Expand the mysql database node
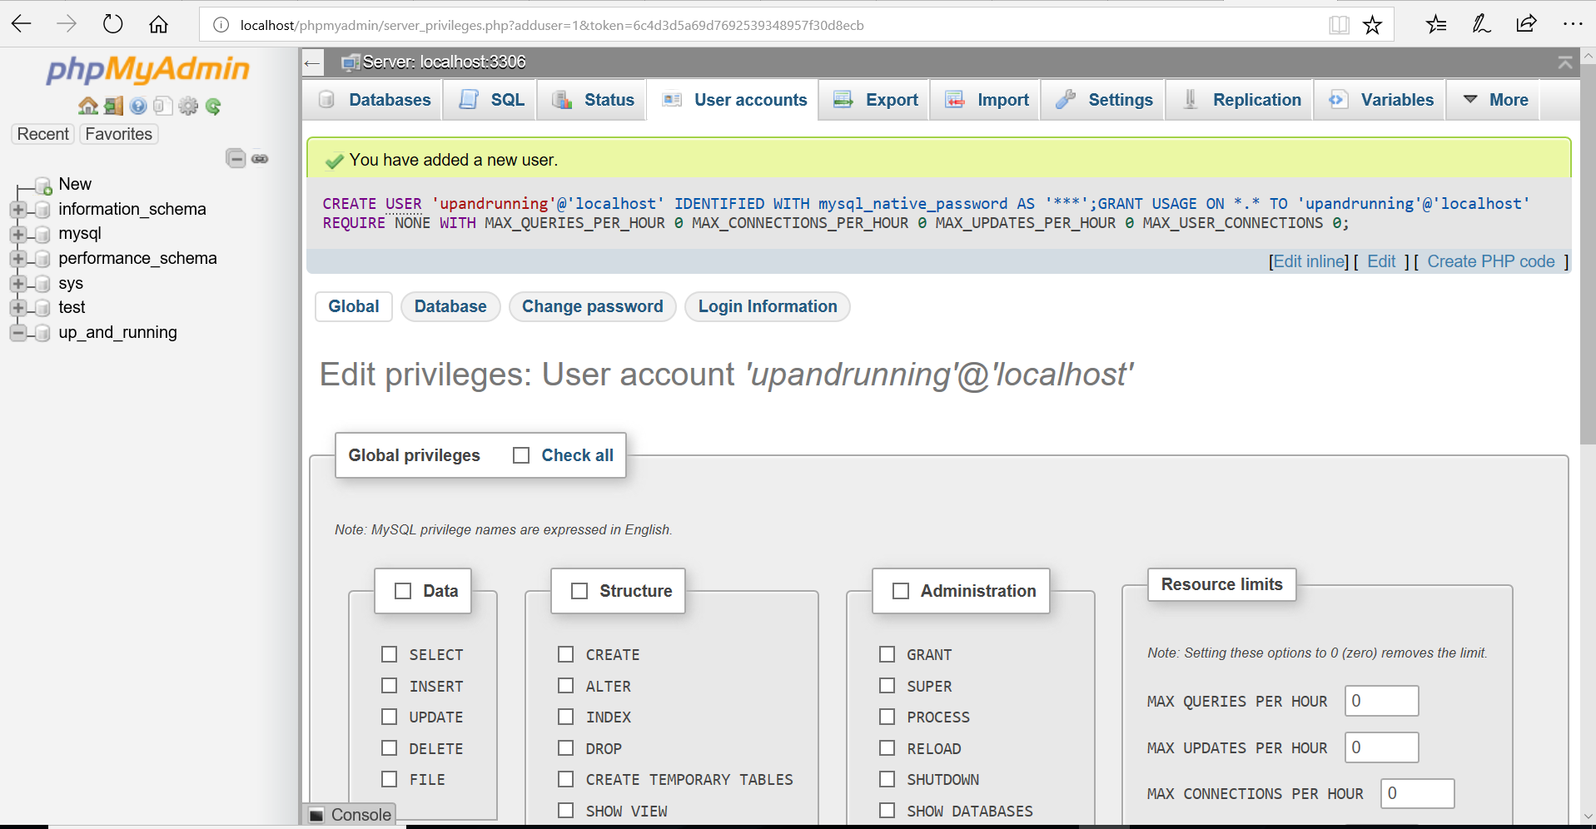The height and width of the screenshot is (829, 1596). 17,234
